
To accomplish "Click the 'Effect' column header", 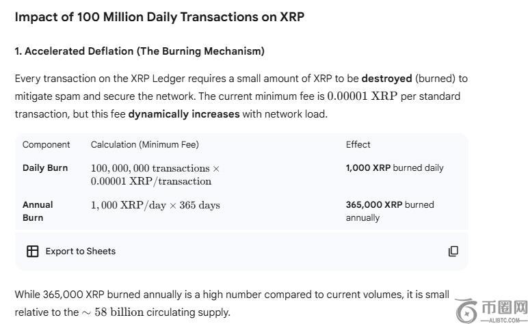I will 358,145.
